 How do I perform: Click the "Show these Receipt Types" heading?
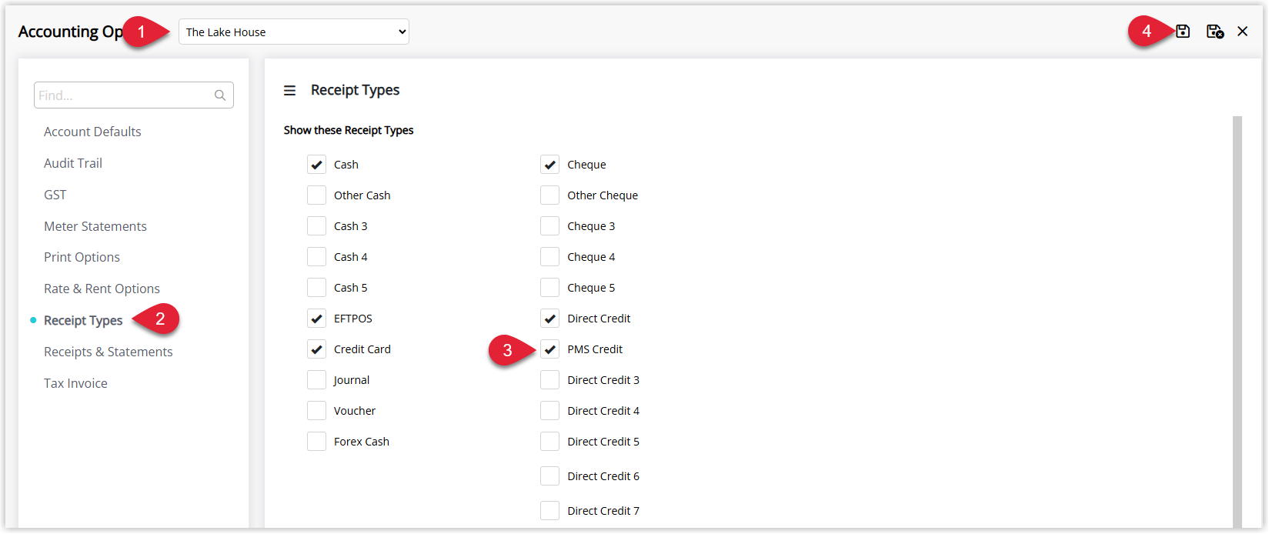[x=349, y=130]
